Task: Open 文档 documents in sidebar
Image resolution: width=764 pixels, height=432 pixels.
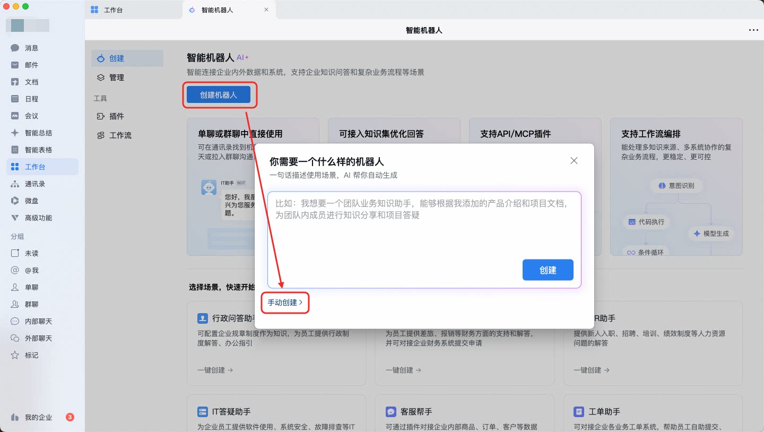Action: pos(31,82)
